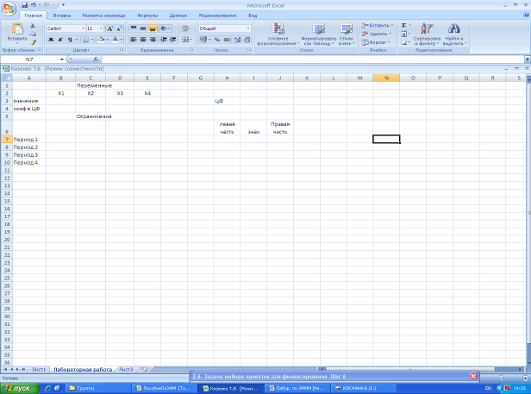This screenshot has width=531, height=394.
Task: Open conditional formatting (Условное форматирование)
Action: [278, 34]
